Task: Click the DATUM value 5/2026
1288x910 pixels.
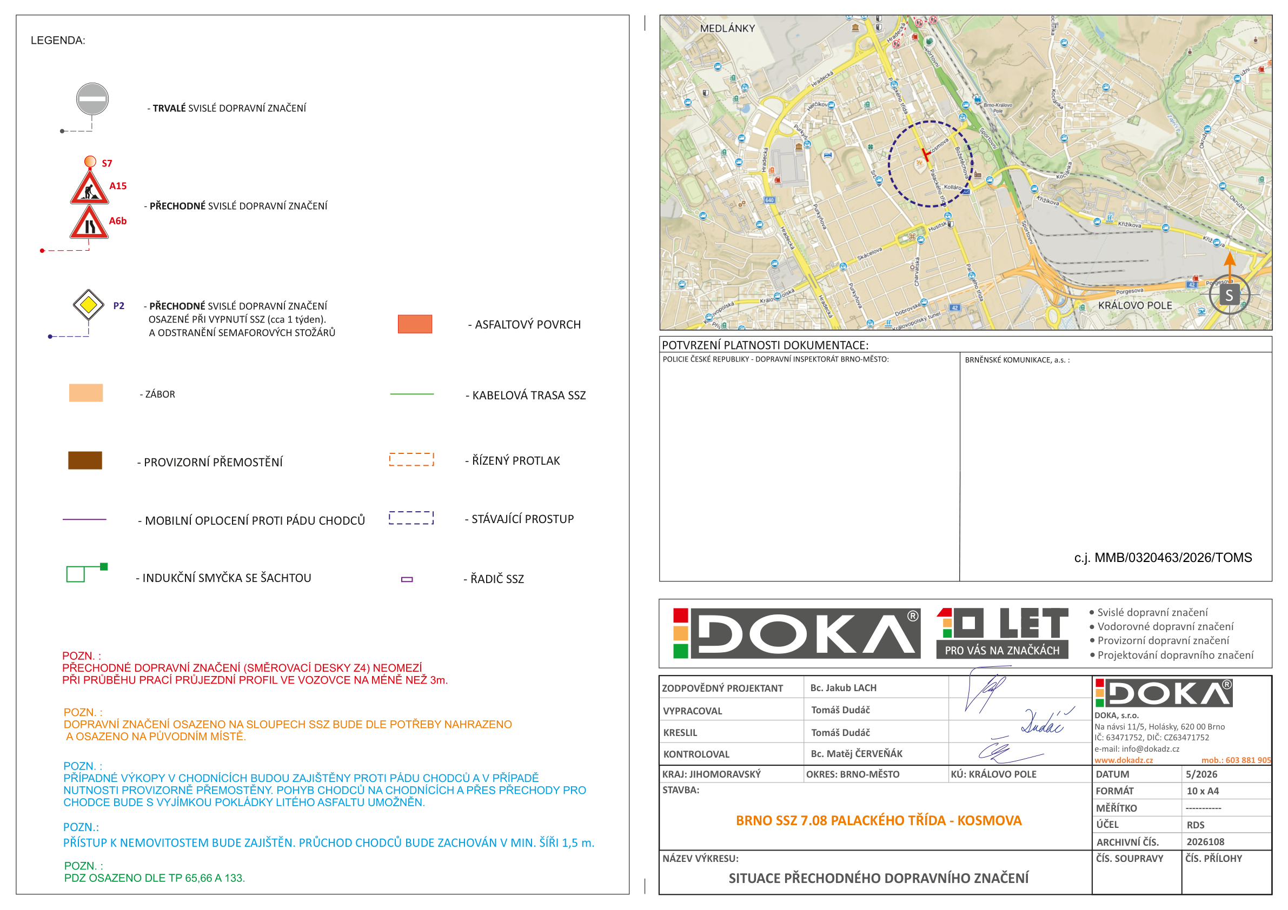Action: point(1201,774)
